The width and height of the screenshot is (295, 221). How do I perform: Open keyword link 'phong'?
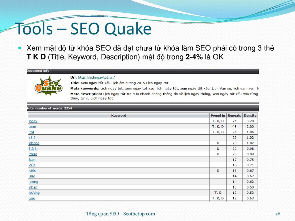pos(34,143)
